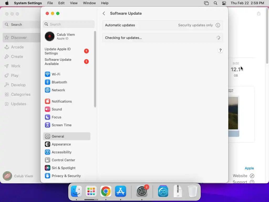Open the Help menu
The width and height of the screenshot is (269, 202).
(x=105, y=3)
